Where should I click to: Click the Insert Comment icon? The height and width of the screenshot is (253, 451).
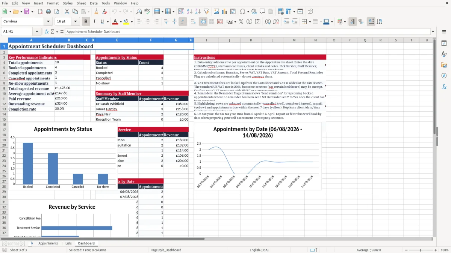(262, 12)
